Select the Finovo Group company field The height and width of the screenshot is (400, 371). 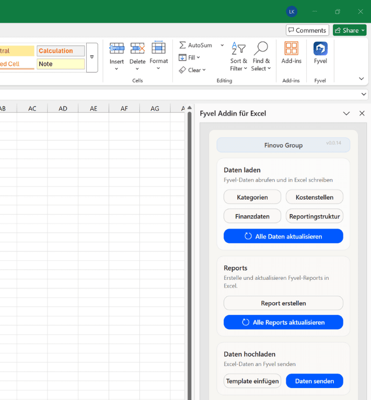[283, 145]
